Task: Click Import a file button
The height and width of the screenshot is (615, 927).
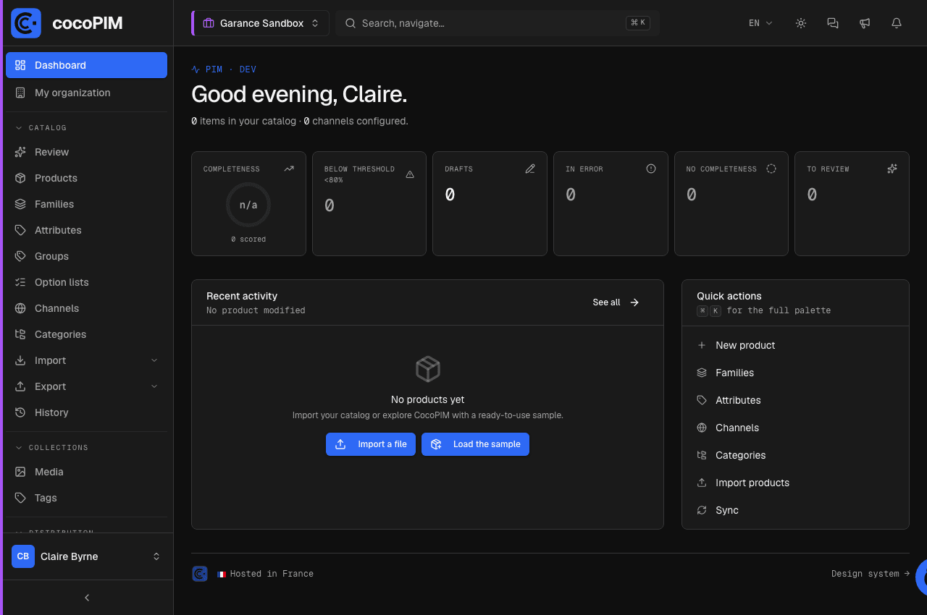Action: click(371, 444)
